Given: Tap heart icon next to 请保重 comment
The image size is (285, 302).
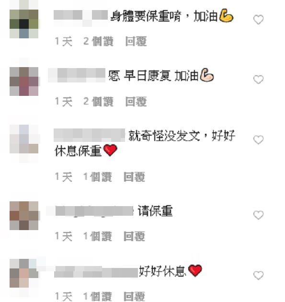Looking at the screenshot, I should (x=258, y=215).
